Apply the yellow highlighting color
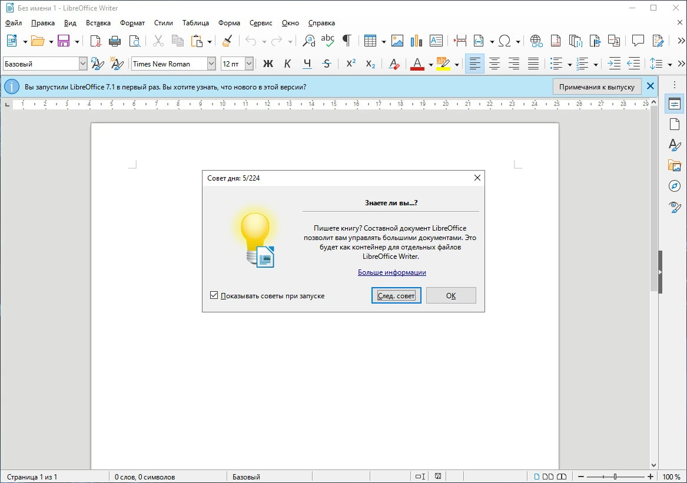687x483 pixels. pos(443,64)
